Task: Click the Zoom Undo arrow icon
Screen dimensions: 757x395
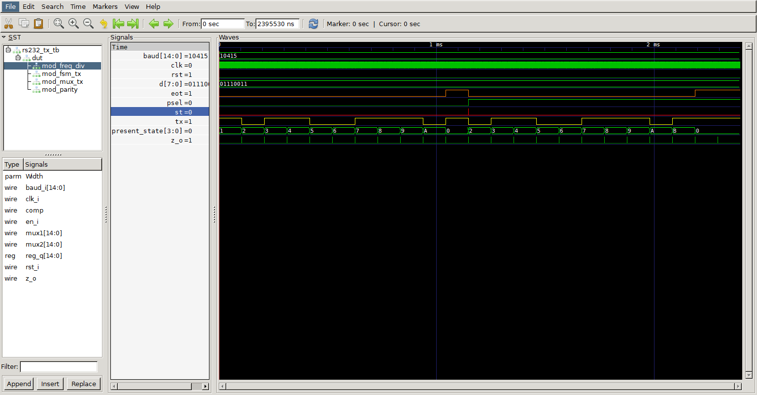Action: pyautogui.click(x=103, y=23)
